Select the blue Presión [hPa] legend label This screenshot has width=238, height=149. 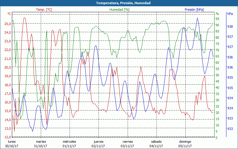click(x=194, y=10)
